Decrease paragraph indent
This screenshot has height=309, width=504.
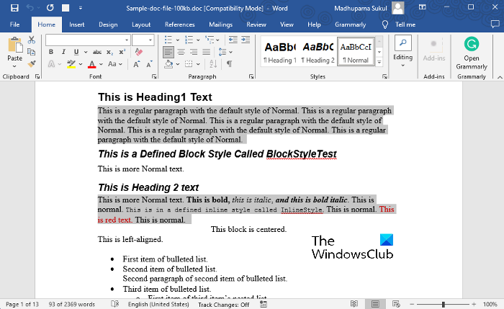pyautogui.click(x=233, y=40)
